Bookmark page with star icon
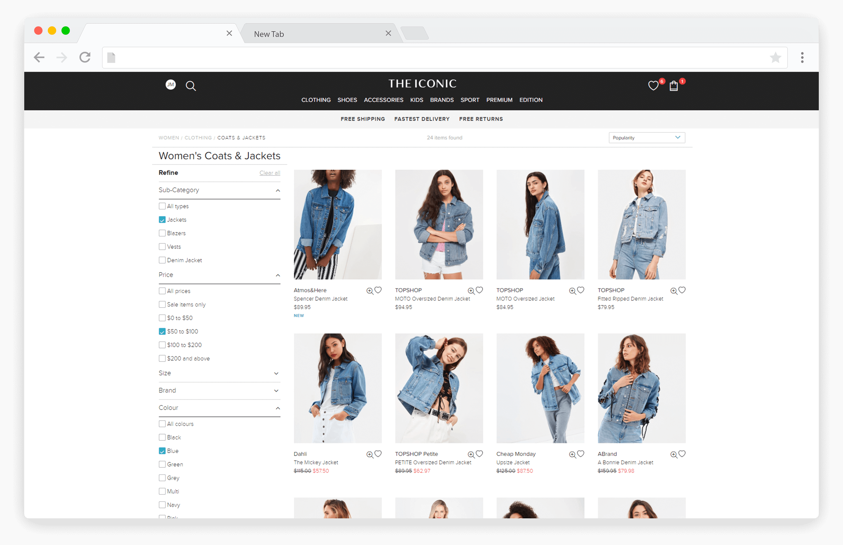 click(775, 57)
